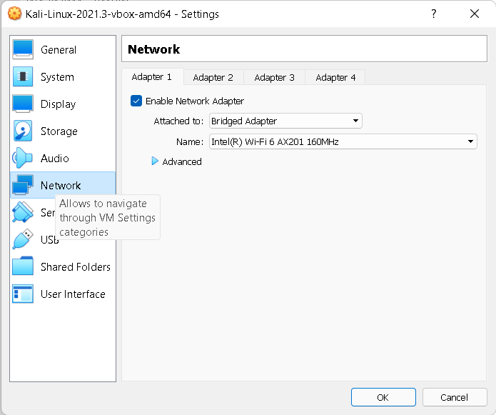Select the User Interface label in sidebar
Screen dimensions: 496x415
pyautogui.click(x=73, y=294)
